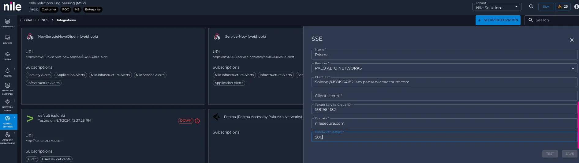Screen dimensions: 579x163
Task: Open the Account Management submenu dots
Action: (14, 134)
